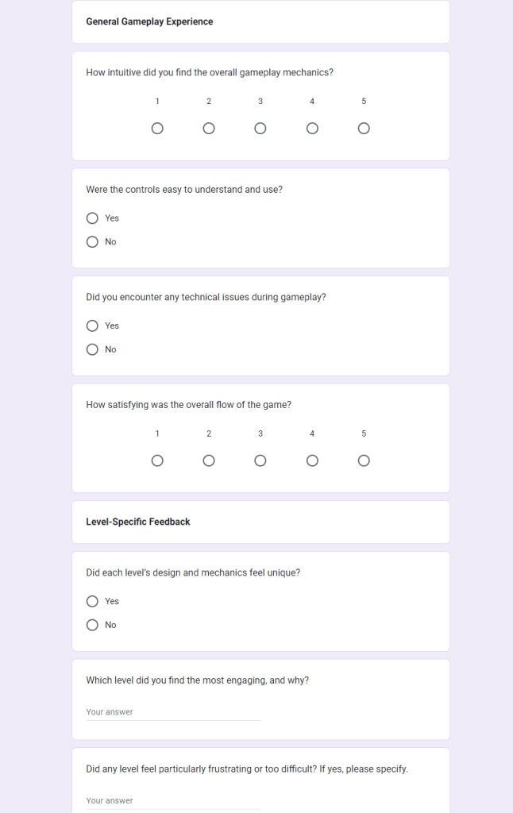513x813 pixels.
Task: Click the most engaging level answer field
Action: pyautogui.click(x=173, y=712)
